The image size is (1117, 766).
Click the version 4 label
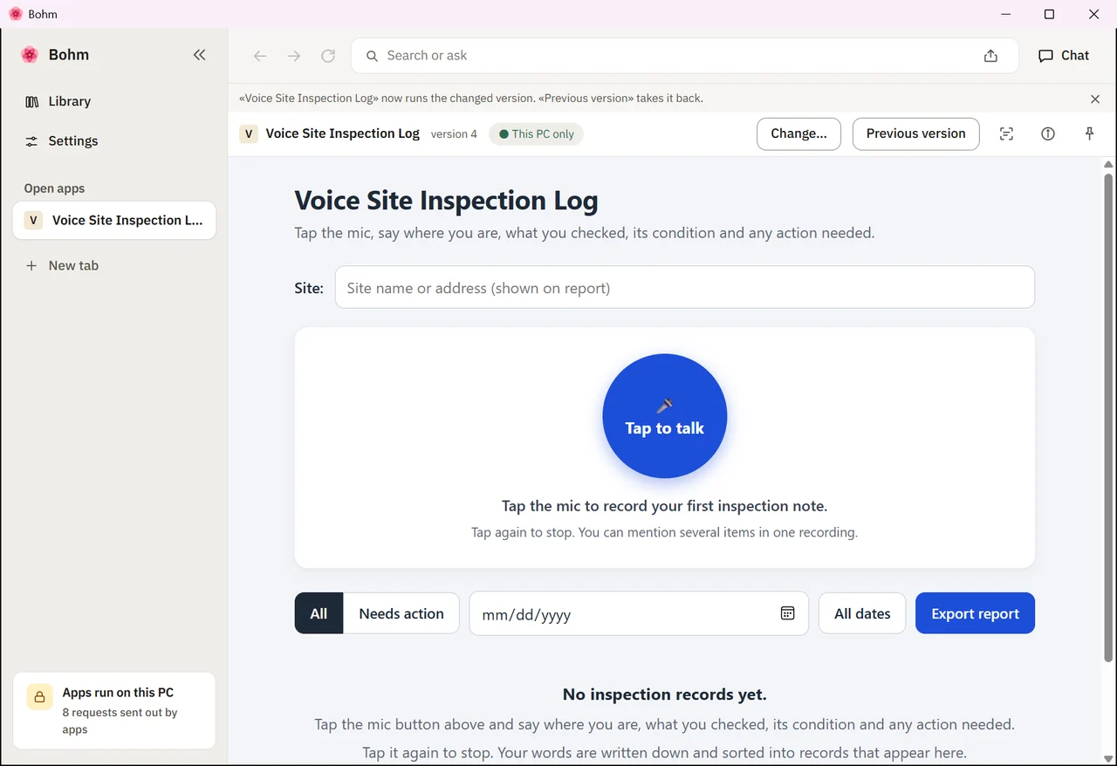tap(454, 134)
